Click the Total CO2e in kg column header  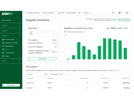tap(126, 78)
